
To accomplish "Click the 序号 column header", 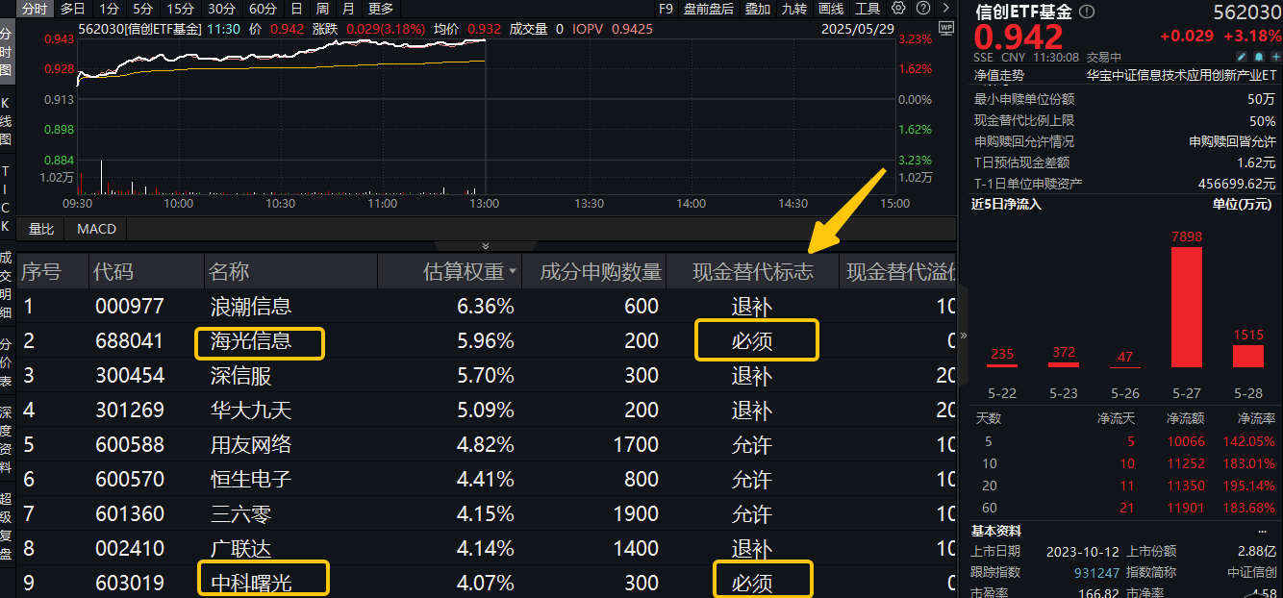I will point(41,272).
